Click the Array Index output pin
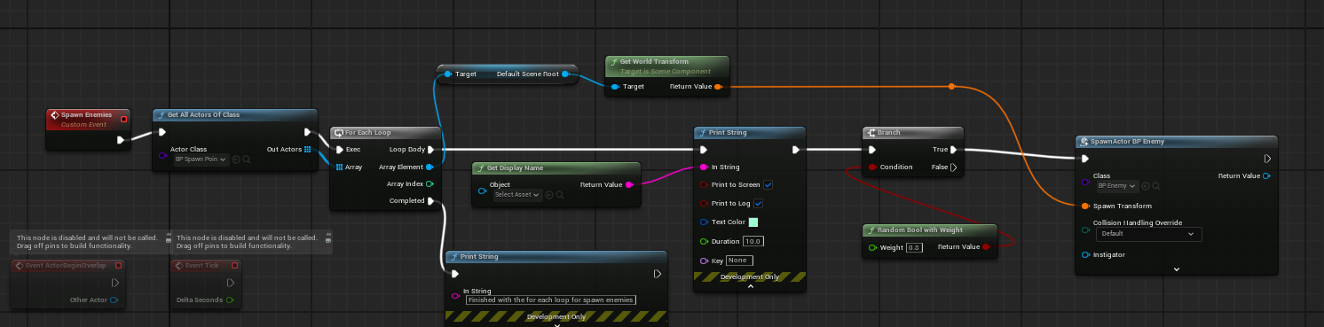 tap(430, 184)
